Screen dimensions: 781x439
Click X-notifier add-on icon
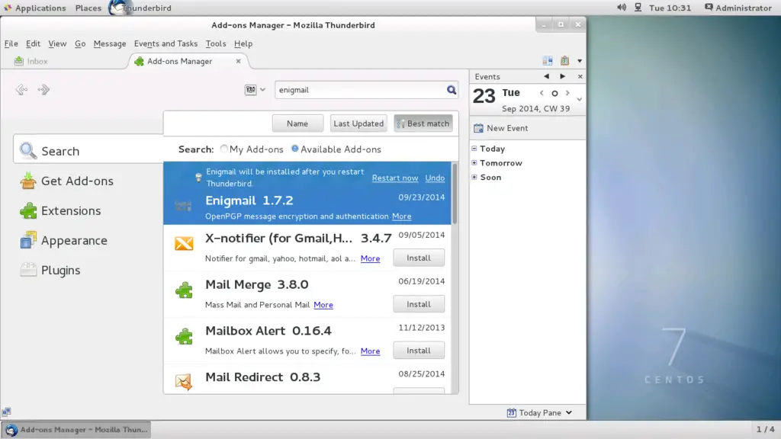point(184,243)
